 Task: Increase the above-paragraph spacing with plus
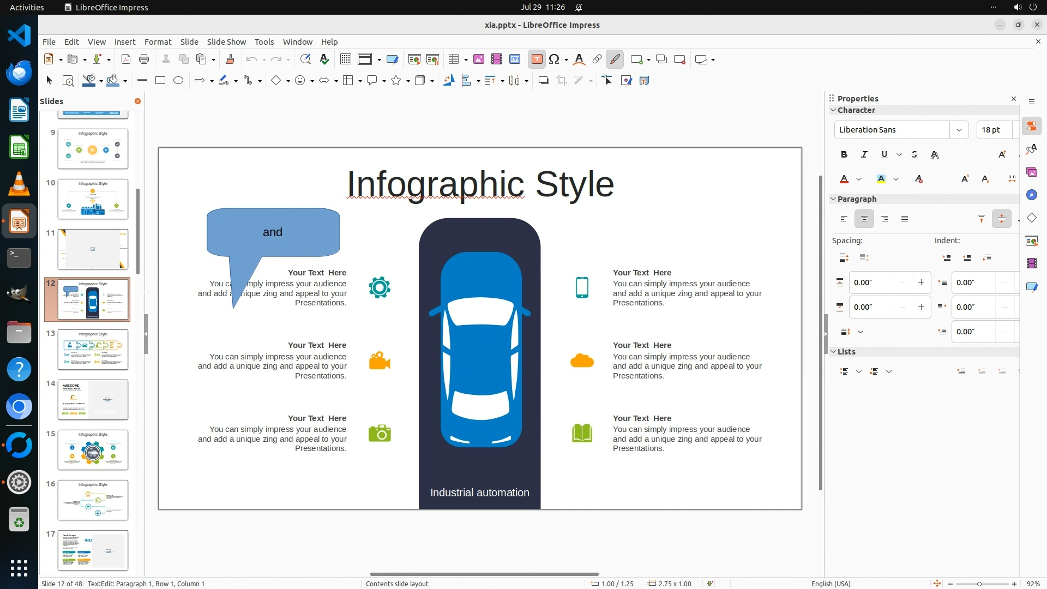click(x=921, y=283)
